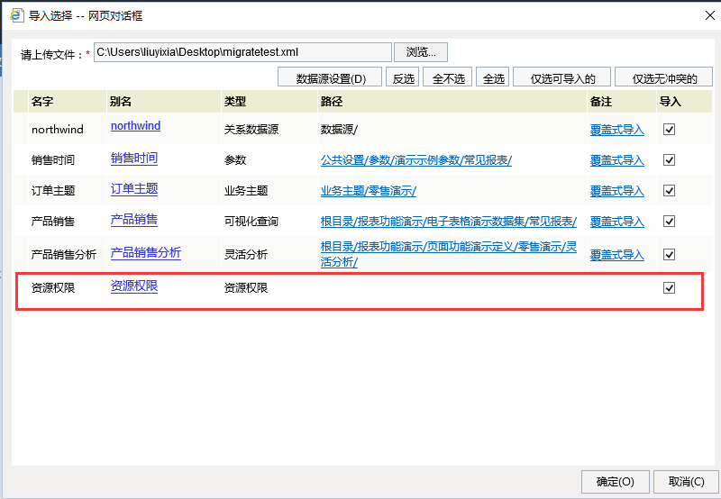Click the 仅选可导入的 button
Screen dimensions: 721x499
pyautogui.click(x=562, y=78)
